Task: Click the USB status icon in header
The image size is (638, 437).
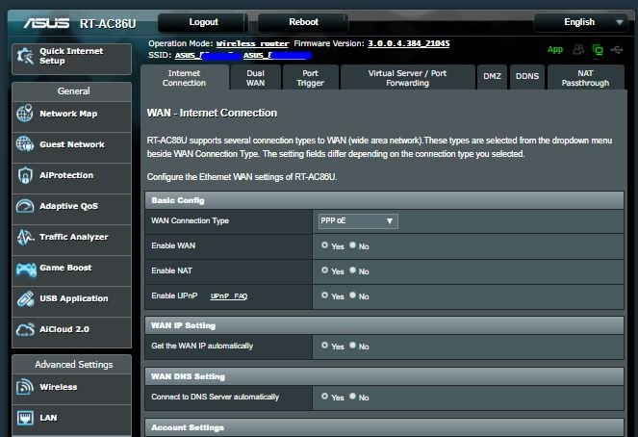Action: coord(617,50)
